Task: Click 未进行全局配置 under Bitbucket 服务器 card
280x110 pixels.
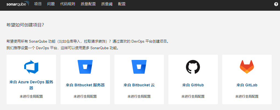Action: pyautogui.click(x=85, y=97)
